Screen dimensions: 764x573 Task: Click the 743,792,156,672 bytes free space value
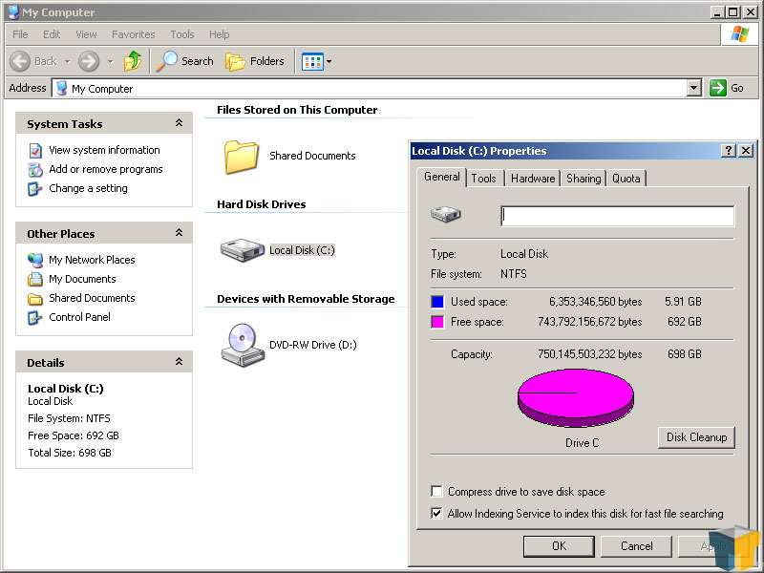(x=589, y=322)
